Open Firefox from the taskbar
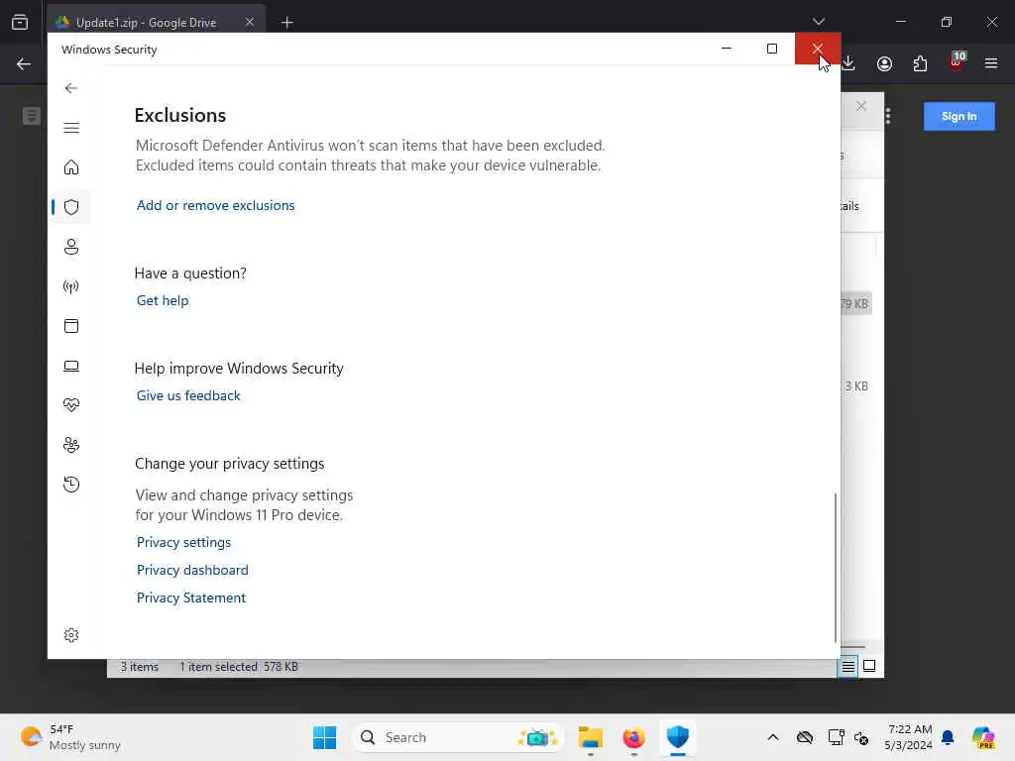1015x761 pixels. pos(633,737)
